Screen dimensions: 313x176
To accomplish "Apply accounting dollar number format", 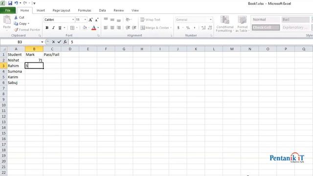I will pos(178,28).
